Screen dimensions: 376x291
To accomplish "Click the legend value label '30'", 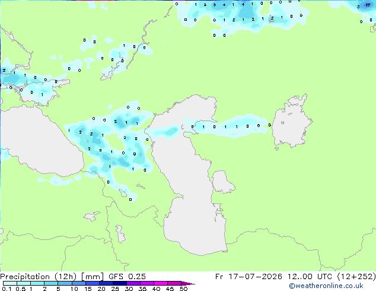I will (129, 289).
